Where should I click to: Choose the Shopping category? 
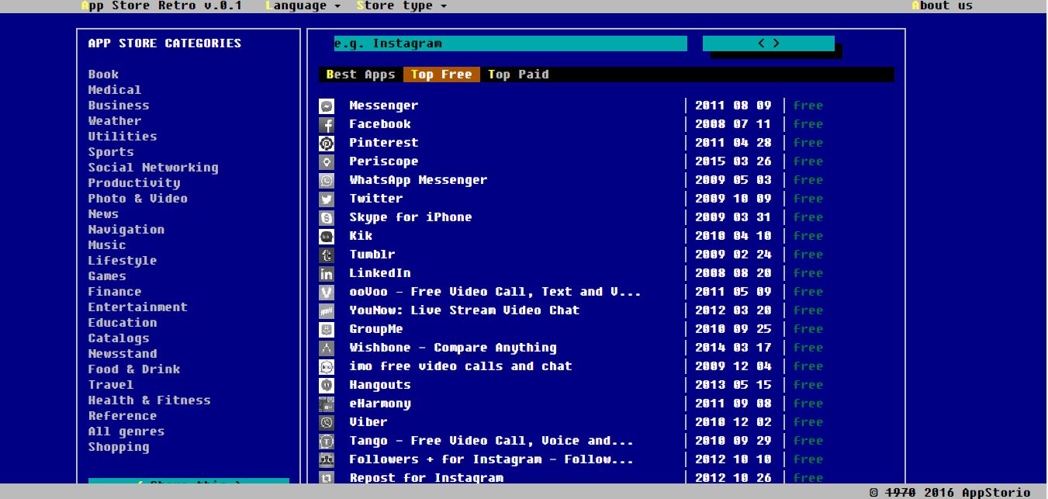pos(119,447)
